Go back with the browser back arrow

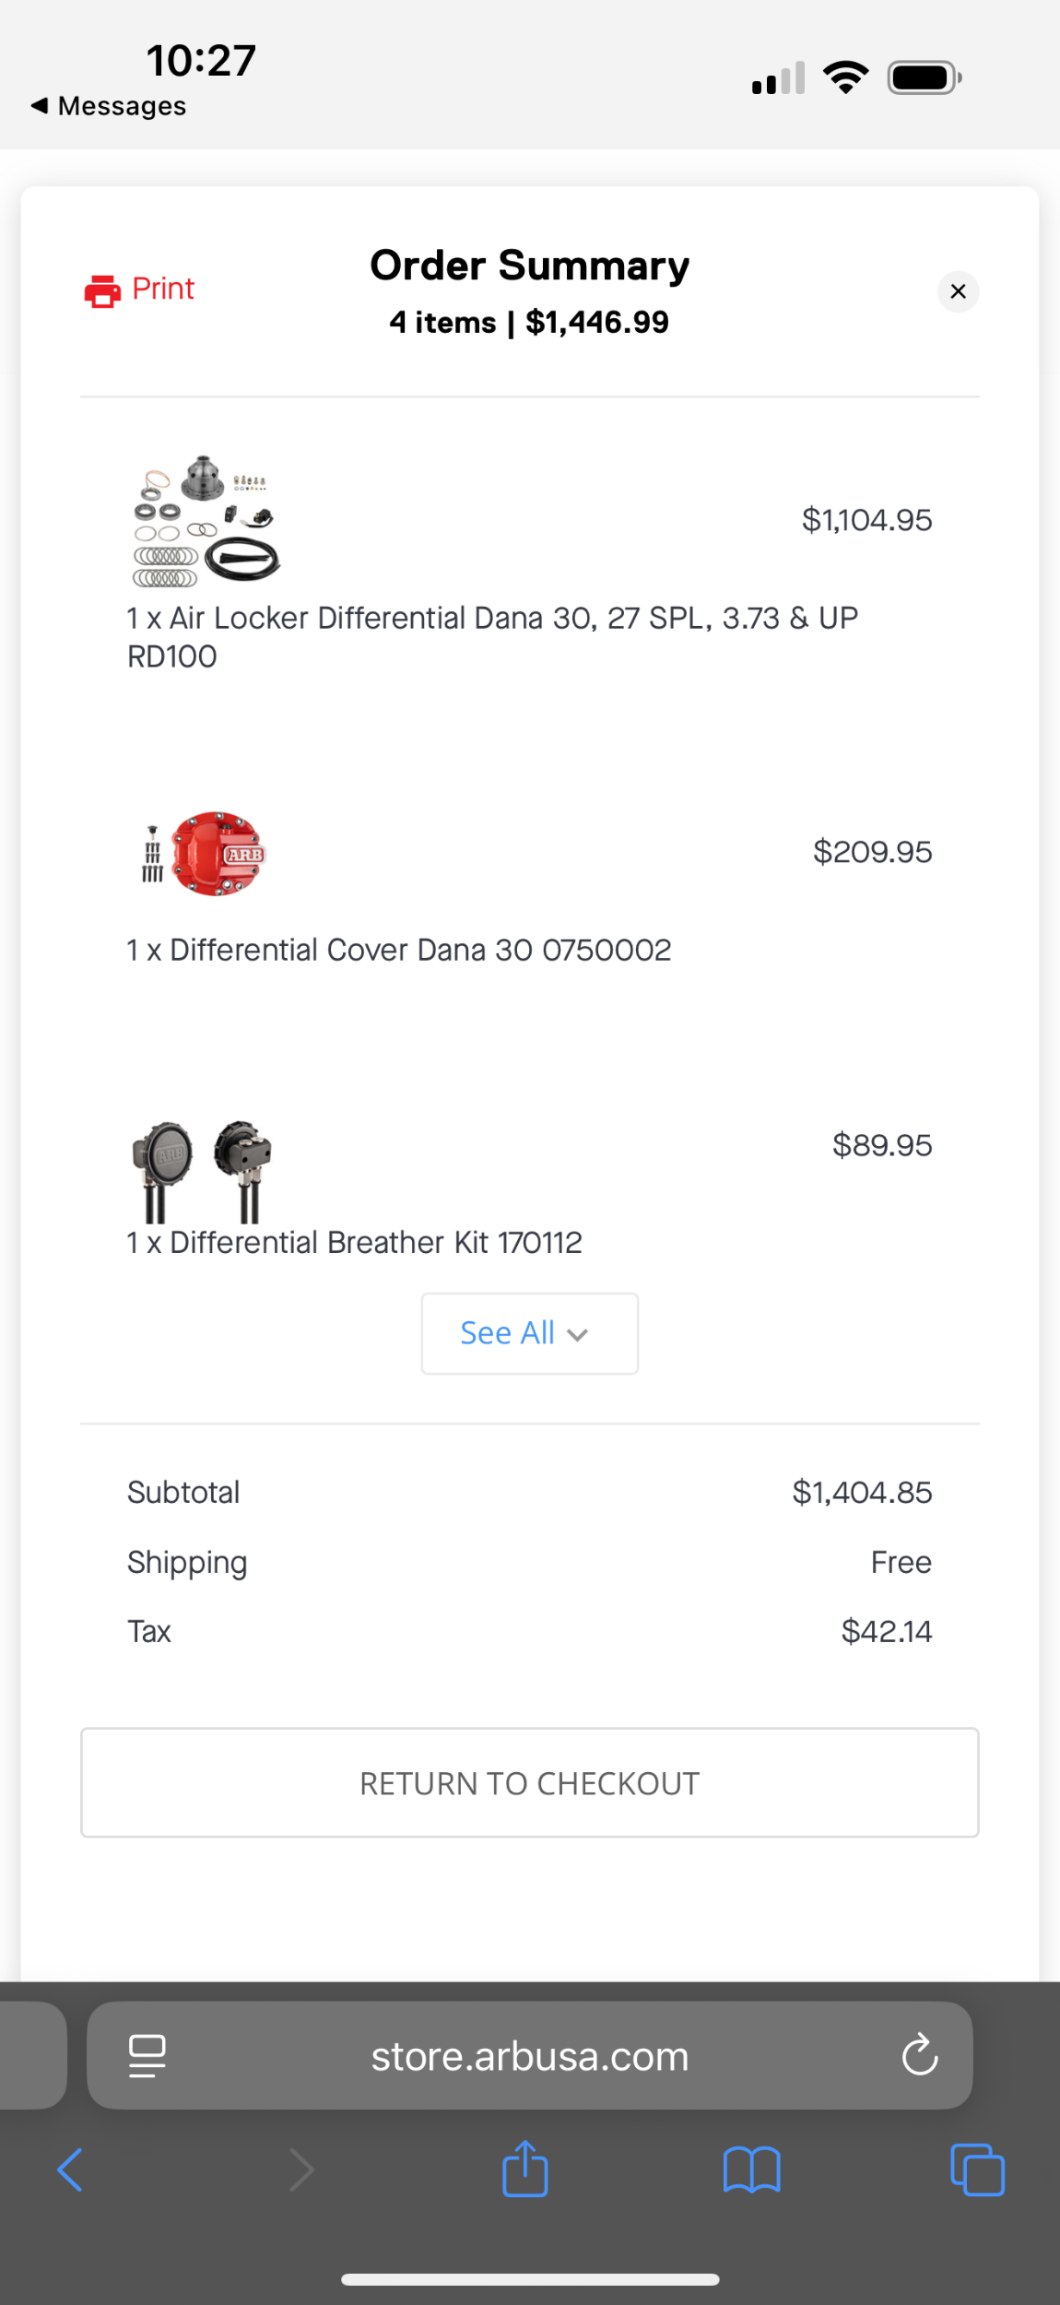click(x=70, y=2169)
